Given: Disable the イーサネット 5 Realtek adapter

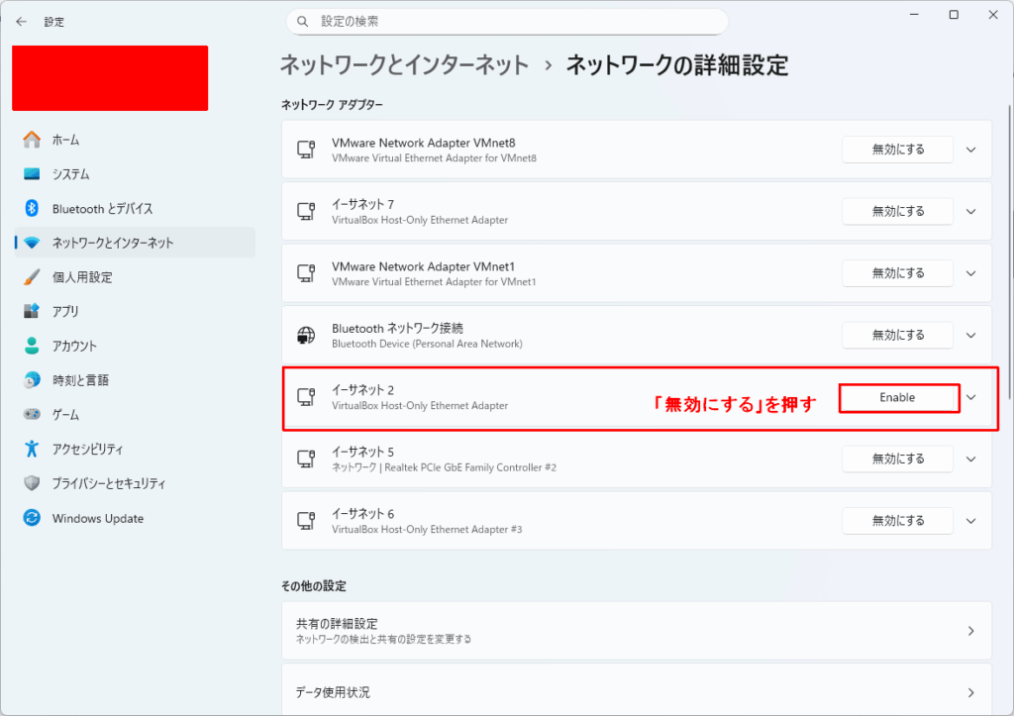Looking at the screenshot, I should pyautogui.click(x=897, y=459).
